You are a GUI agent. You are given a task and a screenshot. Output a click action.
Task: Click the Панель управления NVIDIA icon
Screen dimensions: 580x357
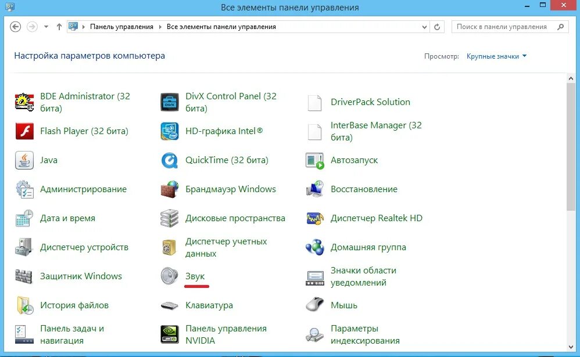point(170,334)
